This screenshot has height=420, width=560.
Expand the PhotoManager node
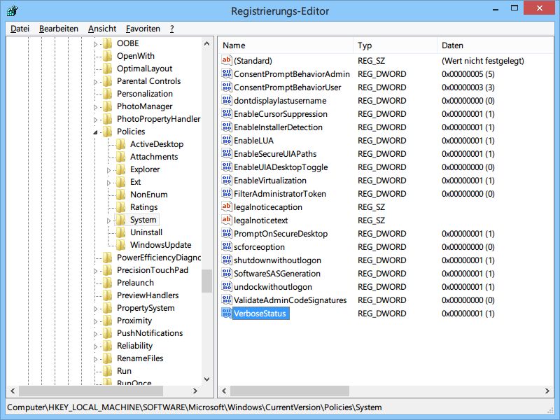pos(95,107)
